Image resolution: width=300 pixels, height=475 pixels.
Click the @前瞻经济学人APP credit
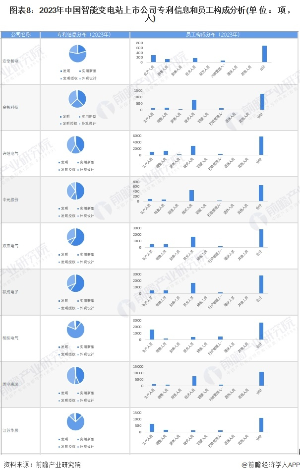point(271,465)
